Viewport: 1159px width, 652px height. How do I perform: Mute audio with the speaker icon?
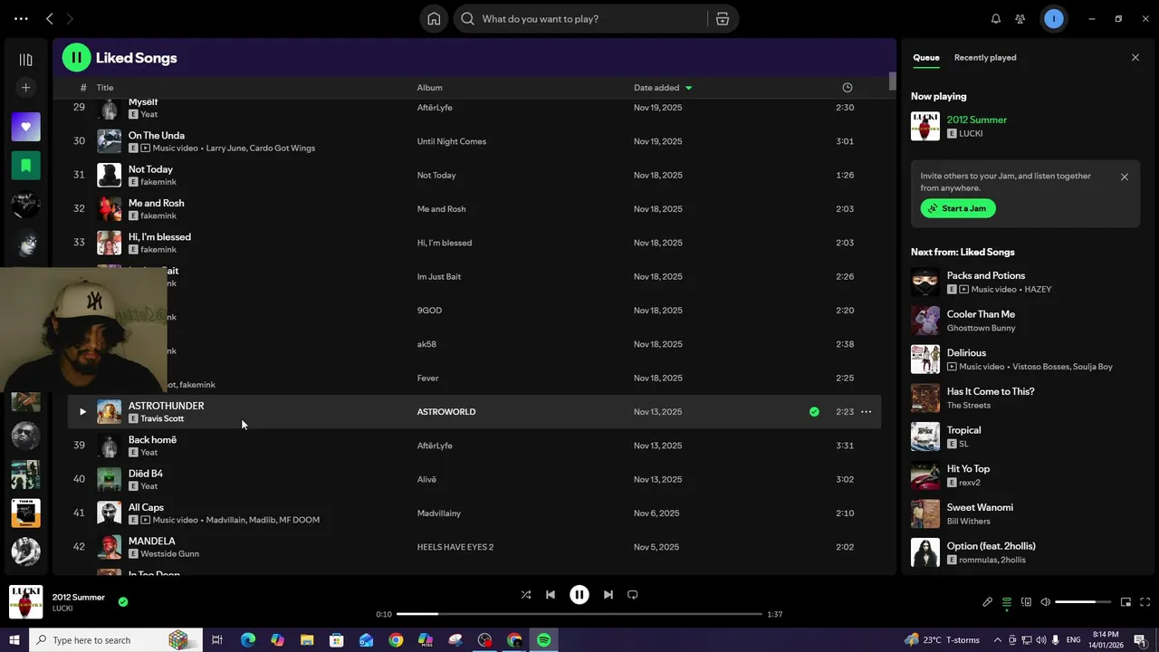click(1045, 602)
